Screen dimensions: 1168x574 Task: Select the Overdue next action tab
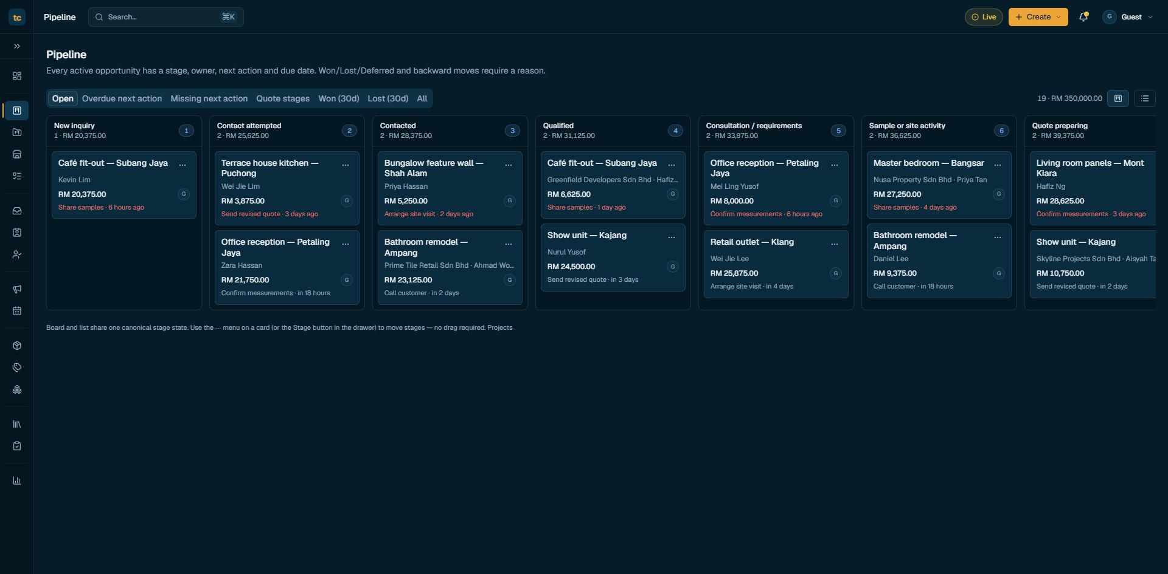point(122,98)
